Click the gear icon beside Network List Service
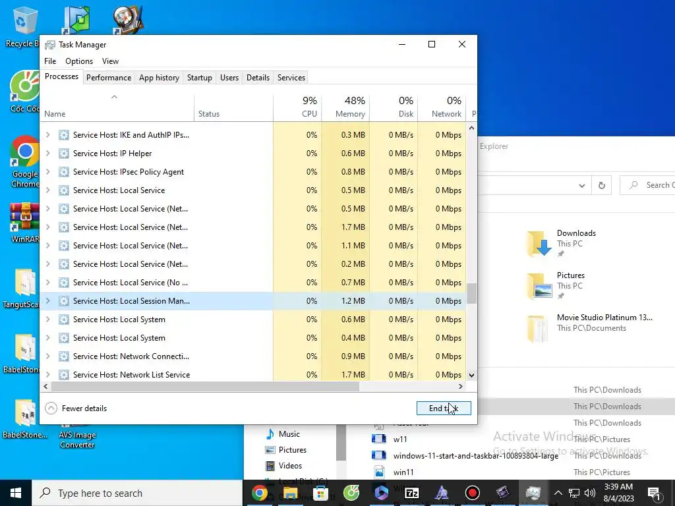Image resolution: width=675 pixels, height=506 pixels. tap(64, 375)
